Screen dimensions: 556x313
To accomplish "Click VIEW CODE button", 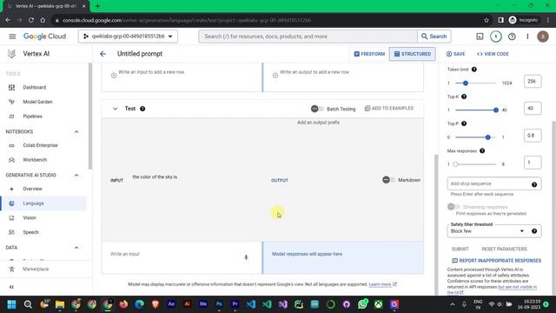I will point(493,54).
